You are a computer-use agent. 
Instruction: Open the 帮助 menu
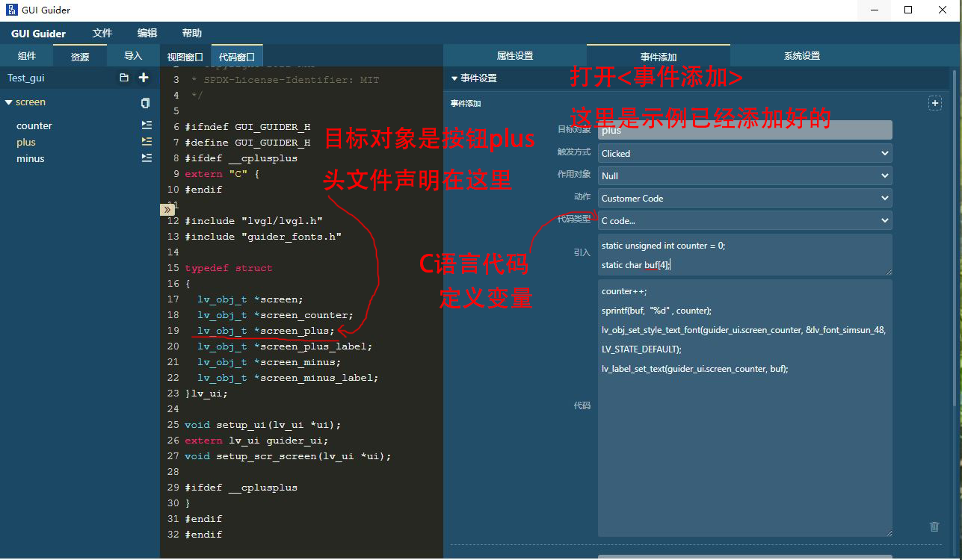click(192, 34)
